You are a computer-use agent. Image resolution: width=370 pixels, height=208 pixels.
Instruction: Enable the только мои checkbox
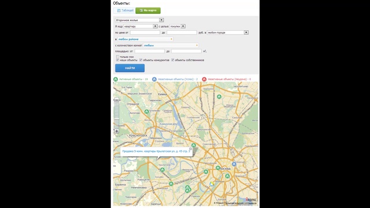117,57
